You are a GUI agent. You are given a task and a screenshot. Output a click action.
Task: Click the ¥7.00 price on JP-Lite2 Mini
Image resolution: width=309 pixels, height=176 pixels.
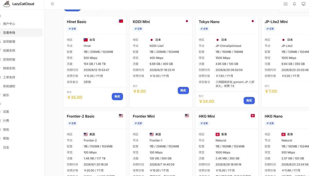271,91
